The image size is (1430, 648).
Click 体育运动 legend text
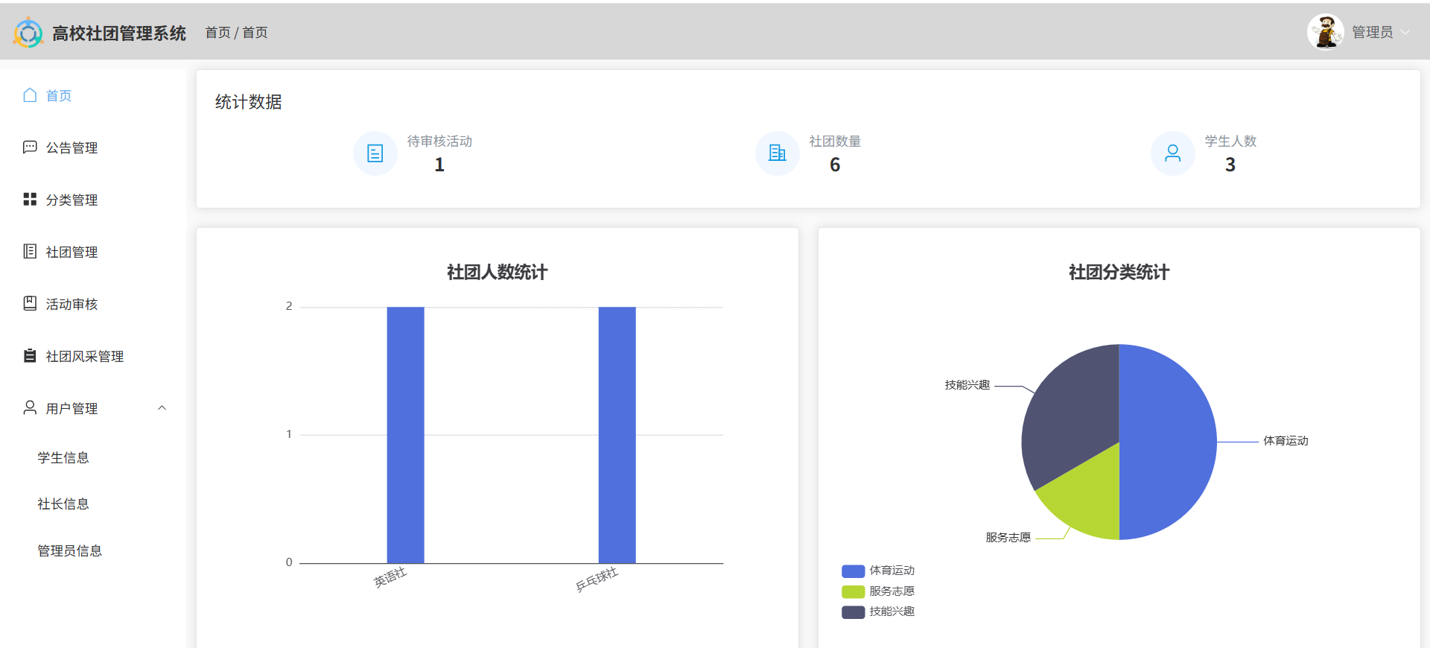pyautogui.click(x=892, y=571)
